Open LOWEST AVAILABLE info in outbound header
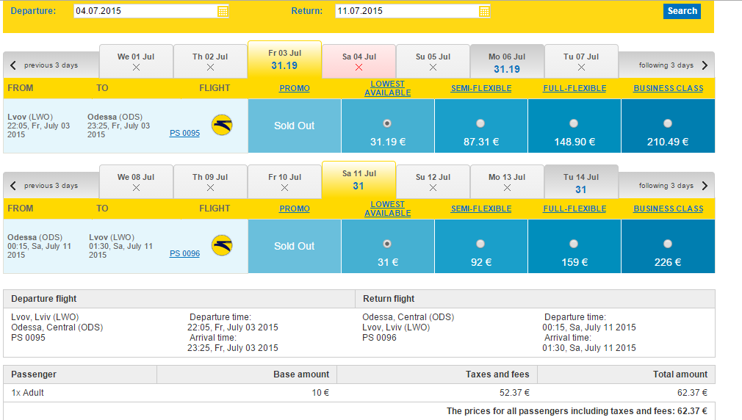 pyautogui.click(x=388, y=88)
